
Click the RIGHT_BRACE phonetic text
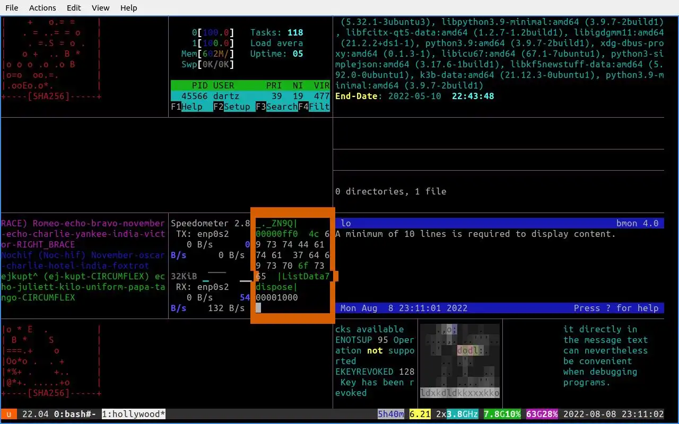click(x=46, y=244)
